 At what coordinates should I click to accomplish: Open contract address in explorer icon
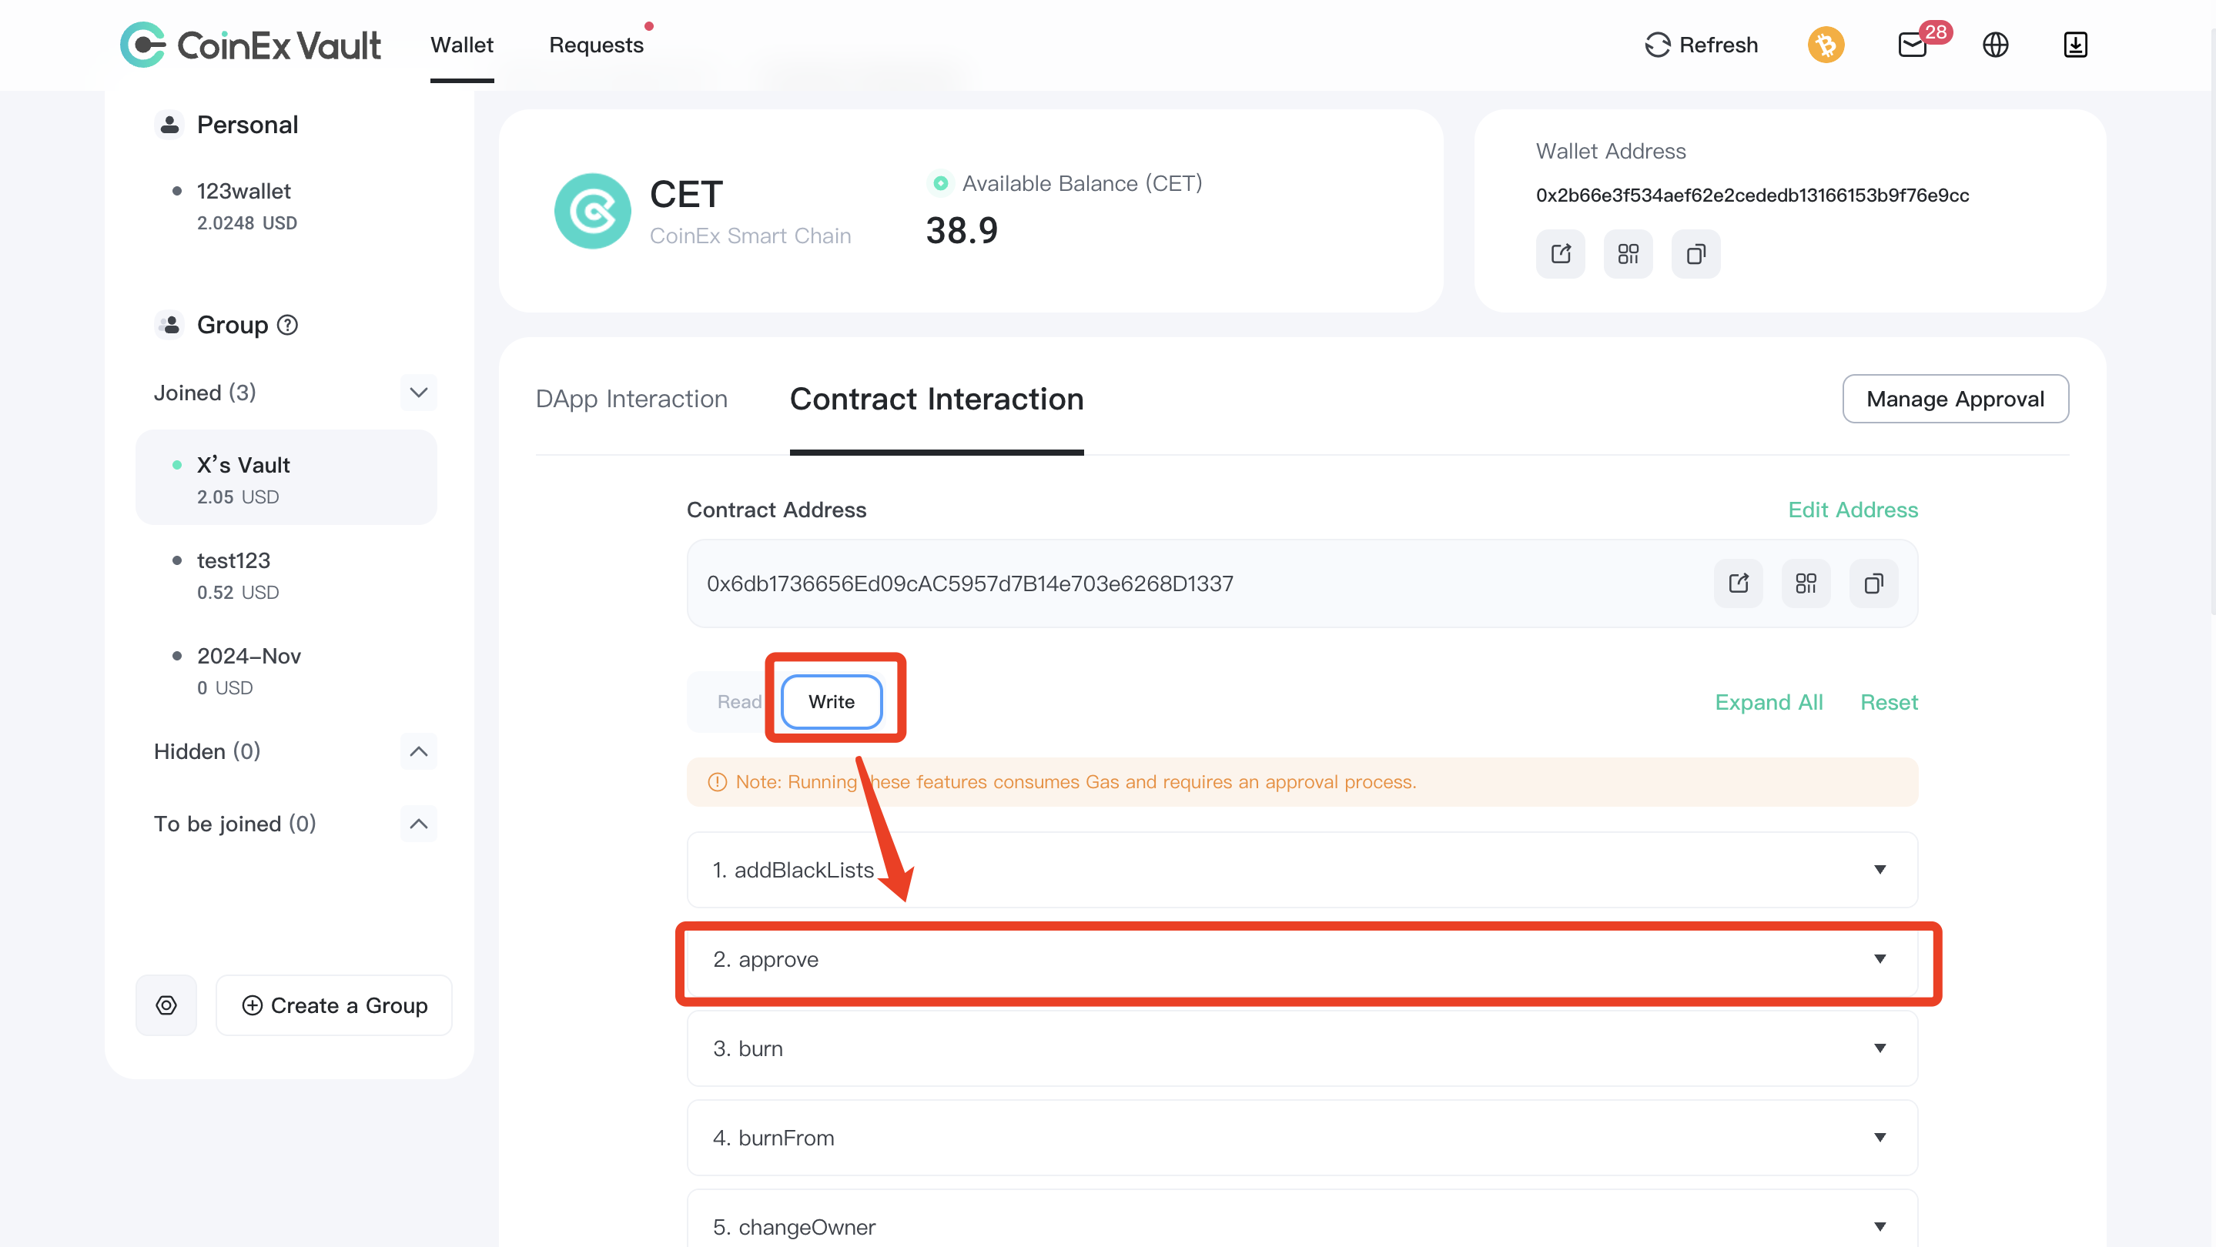point(1739,584)
